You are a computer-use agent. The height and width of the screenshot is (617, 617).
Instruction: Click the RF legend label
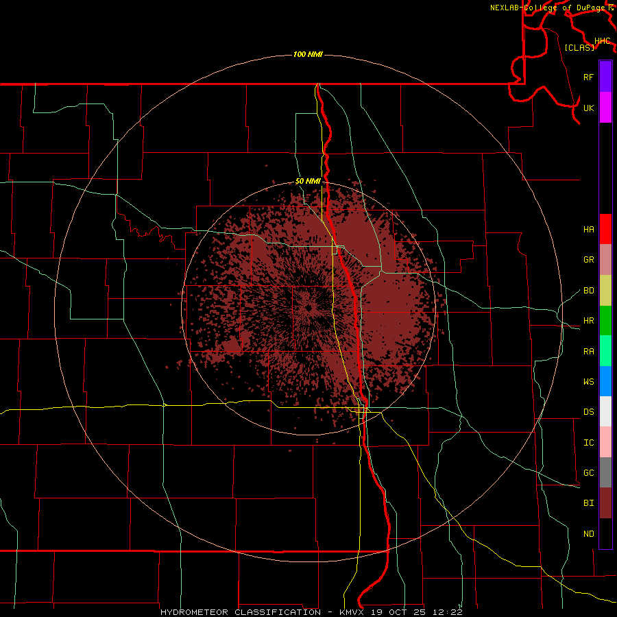(588, 77)
